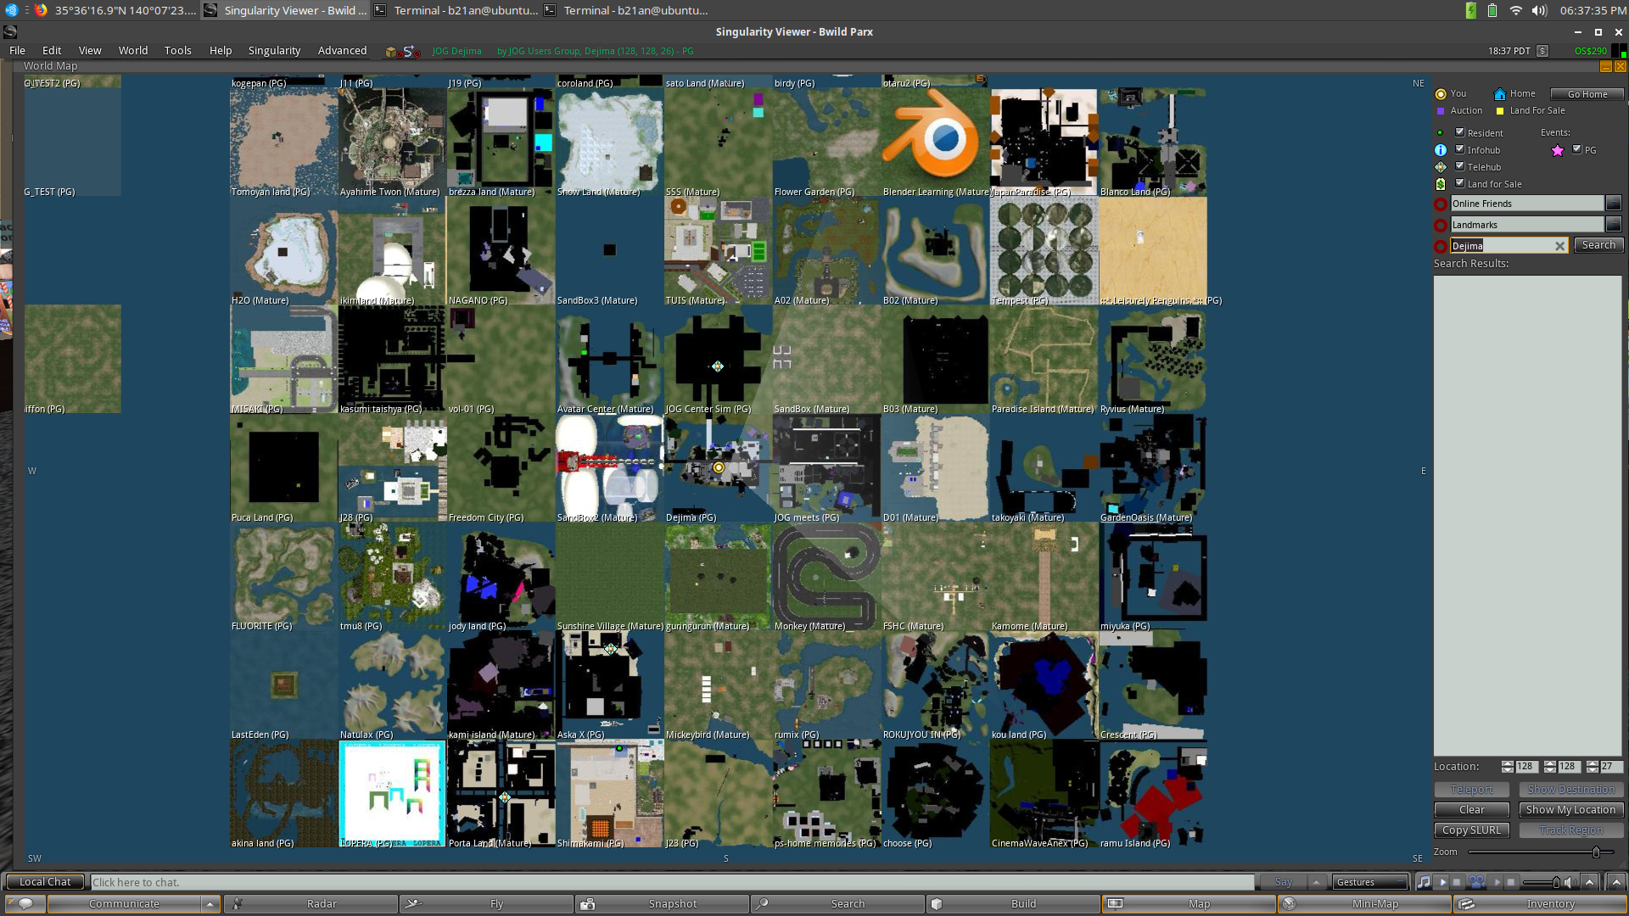Toggle the Map toolbar button
Screen dimensions: 1629x916
click(x=1189, y=904)
